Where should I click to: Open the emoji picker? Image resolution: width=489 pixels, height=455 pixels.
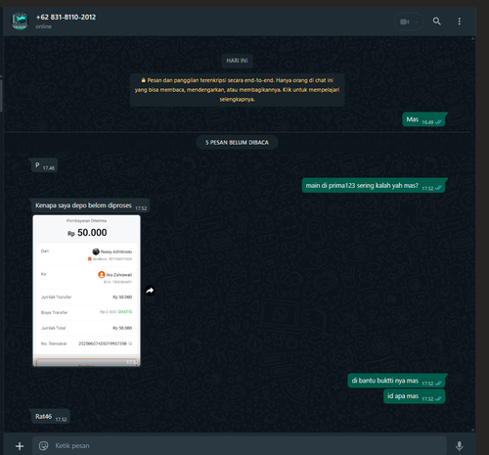tap(43, 446)
